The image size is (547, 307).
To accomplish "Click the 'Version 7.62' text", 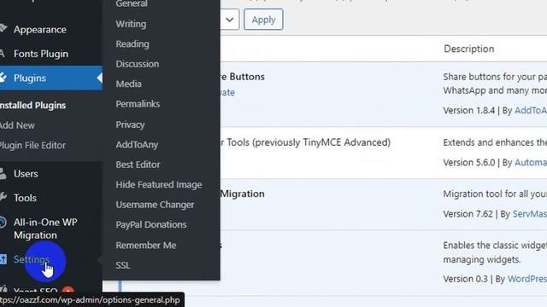I will pyautogui.click(x=468, y=214).
